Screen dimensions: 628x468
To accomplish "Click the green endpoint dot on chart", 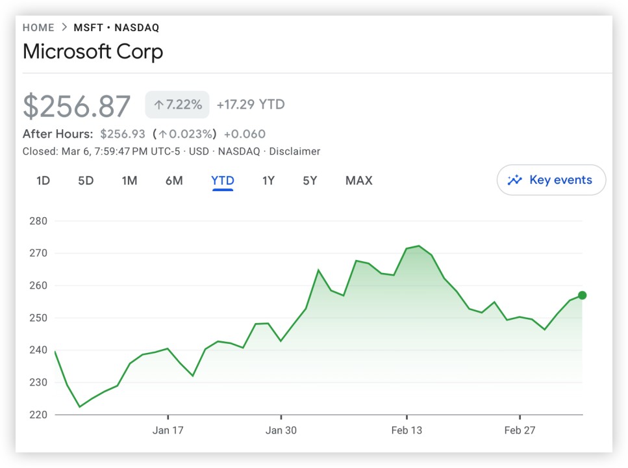I will point(583,295).
